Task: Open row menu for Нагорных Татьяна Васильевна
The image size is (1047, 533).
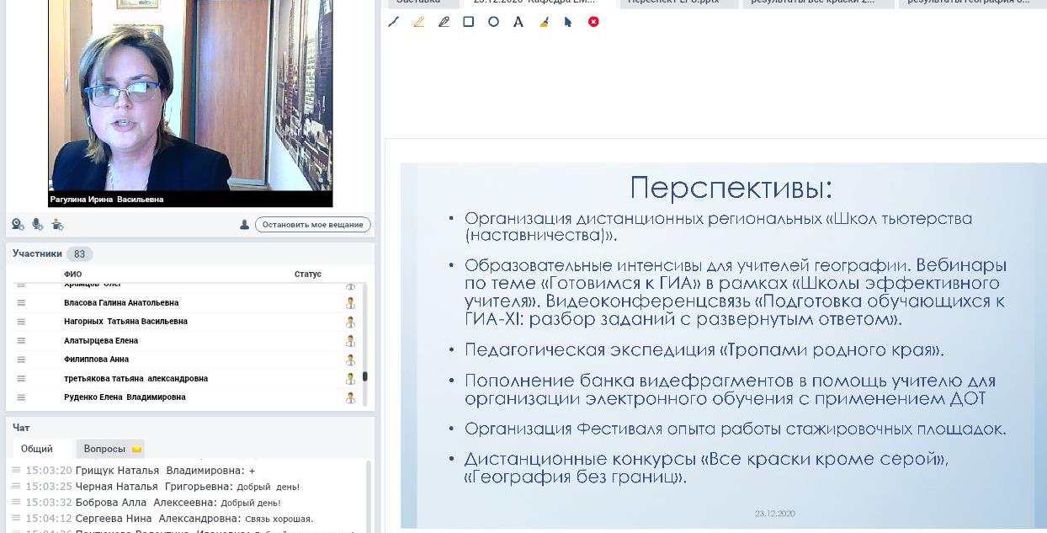Action: pyautogui.click(x=21, y=322)
